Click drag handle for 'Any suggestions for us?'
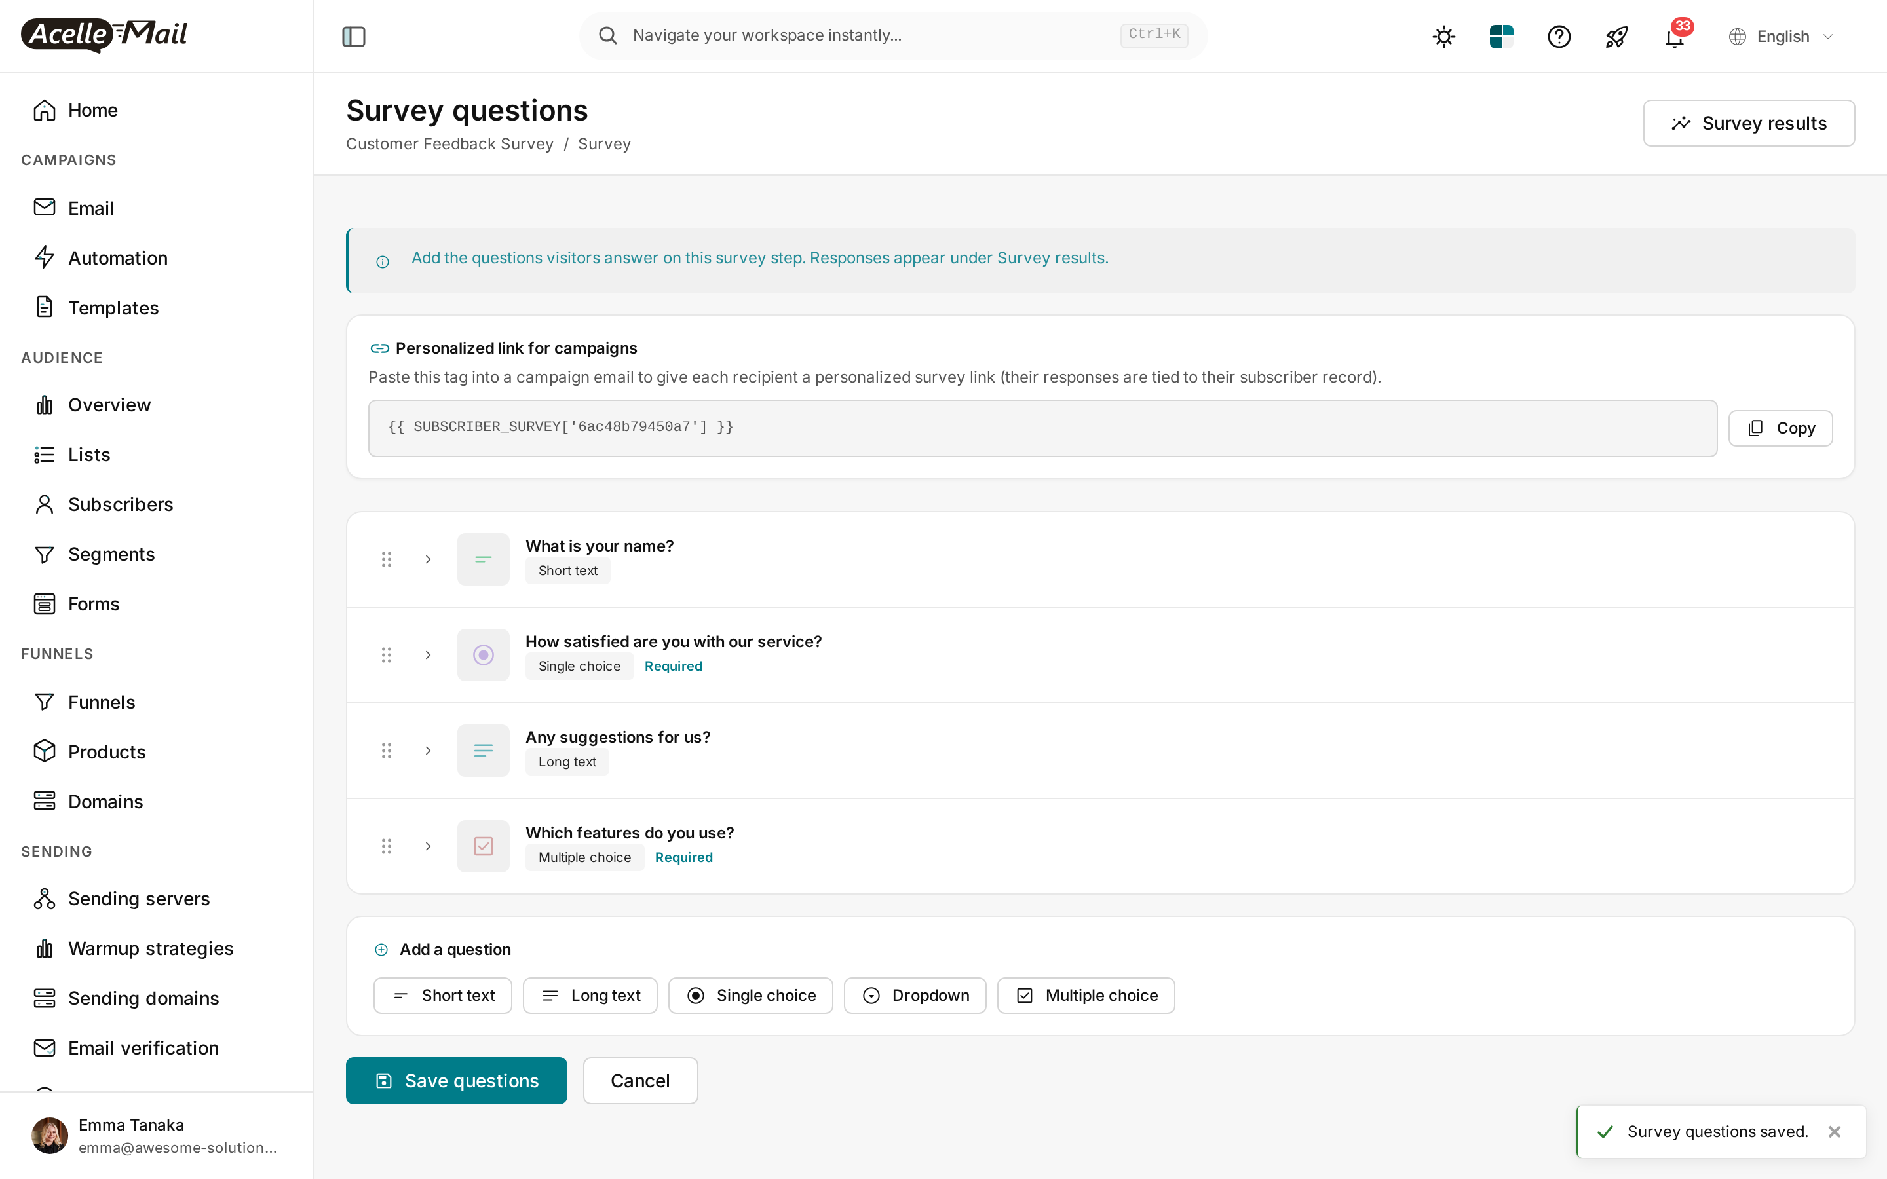The height and width of the screenshot is (1179, 1887). [x=386, y=750]
